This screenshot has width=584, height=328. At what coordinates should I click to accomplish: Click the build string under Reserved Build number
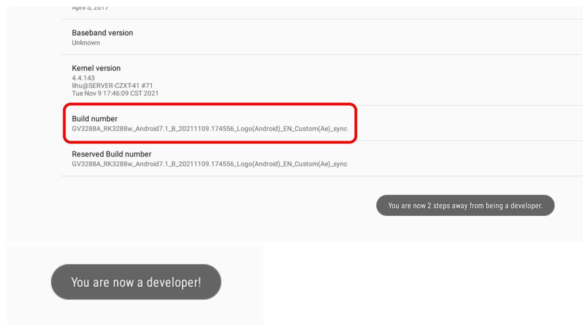coord(209,164)
